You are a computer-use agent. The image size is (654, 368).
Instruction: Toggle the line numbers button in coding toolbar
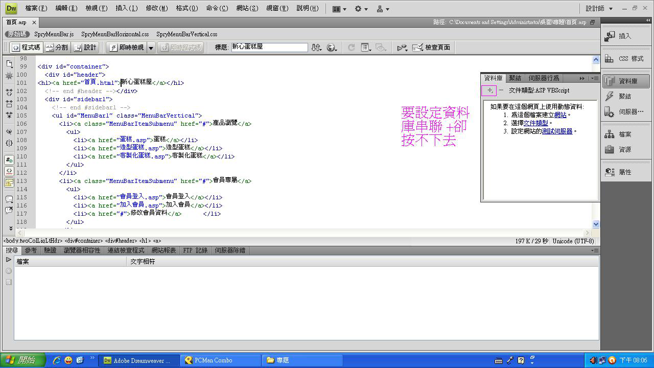pyautogui.click(x=9, y=160)
